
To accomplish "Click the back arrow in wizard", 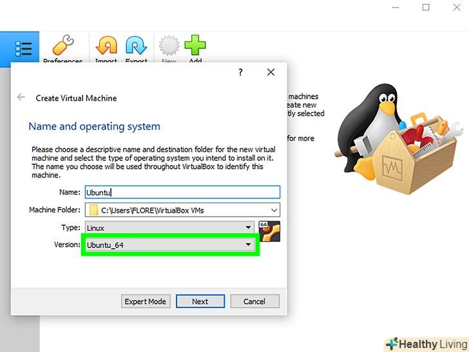I will (21, 97).
